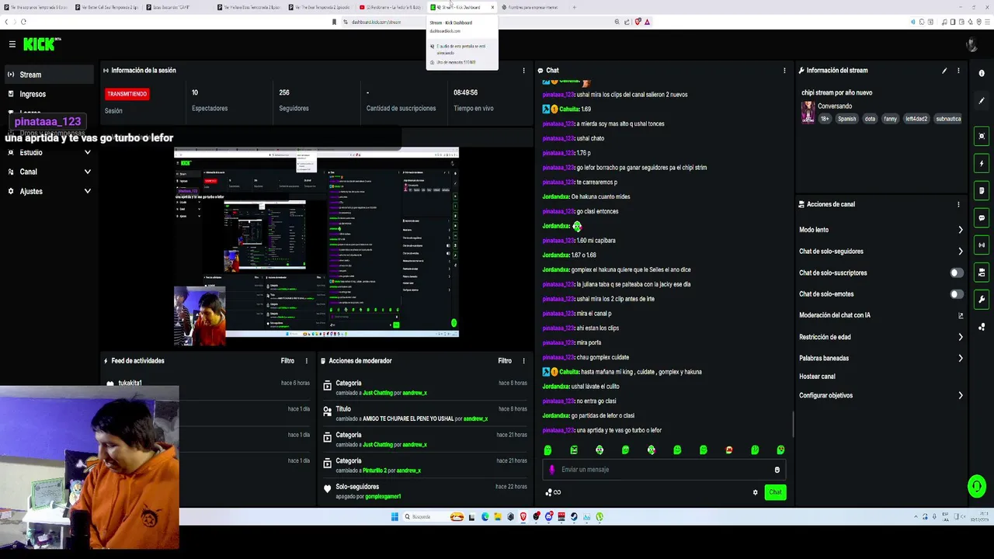Switch to the YouTube browser tab
Image resolution: width=994 pixels, height=559 pixels.
pyautogui.click(x=392, y=7)
